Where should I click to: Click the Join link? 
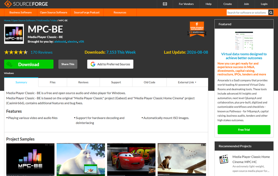pyautogui.click(x=246, y=4)
